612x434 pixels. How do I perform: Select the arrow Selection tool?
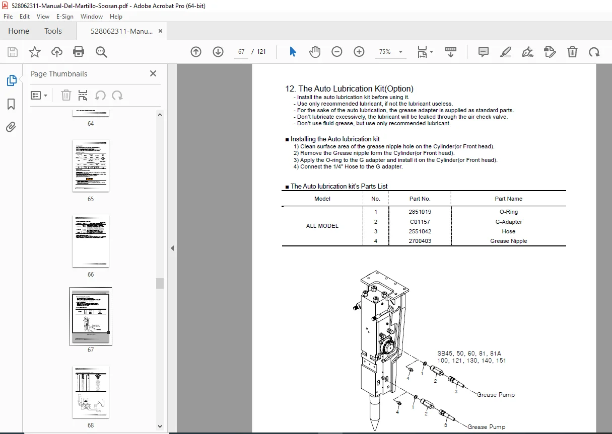[x=293, y=52]
